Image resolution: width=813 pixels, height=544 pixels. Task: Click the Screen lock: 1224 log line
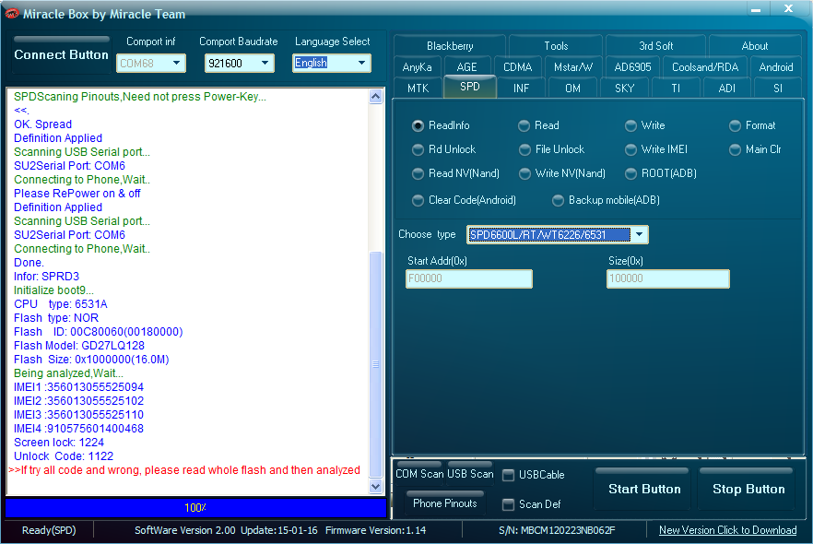59,443
